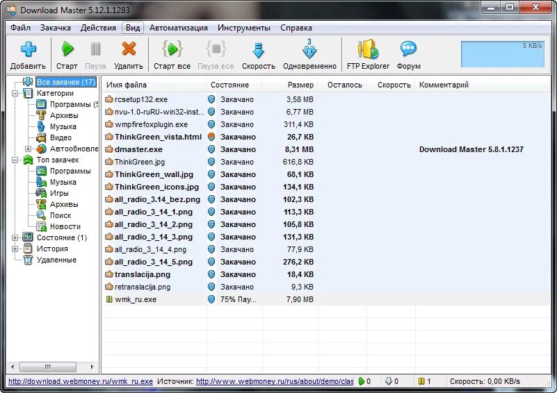Select all_radio_3.14_bez.png row
Viewport: 557px width, 393px height.
pyautogui.click(x=327, y=199)
